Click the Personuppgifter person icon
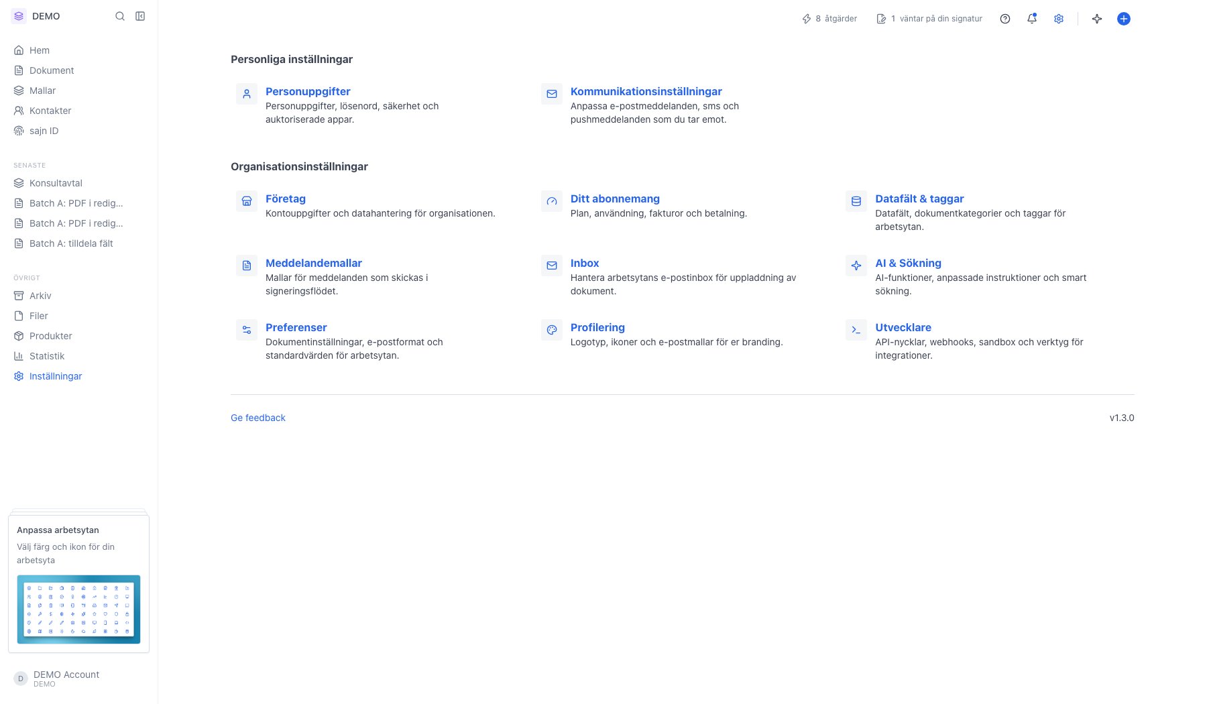1207x704 pixels. point(247,94)
